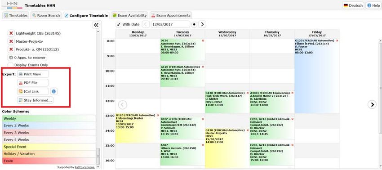Viewport: 382px width, 170px height.
Task: Select the Every 2 Weeks color swatch
Action: click(49, 125)
